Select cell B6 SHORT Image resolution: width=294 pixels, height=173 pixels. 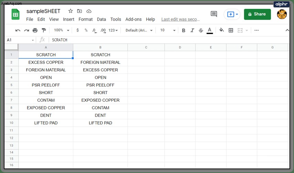100,93
